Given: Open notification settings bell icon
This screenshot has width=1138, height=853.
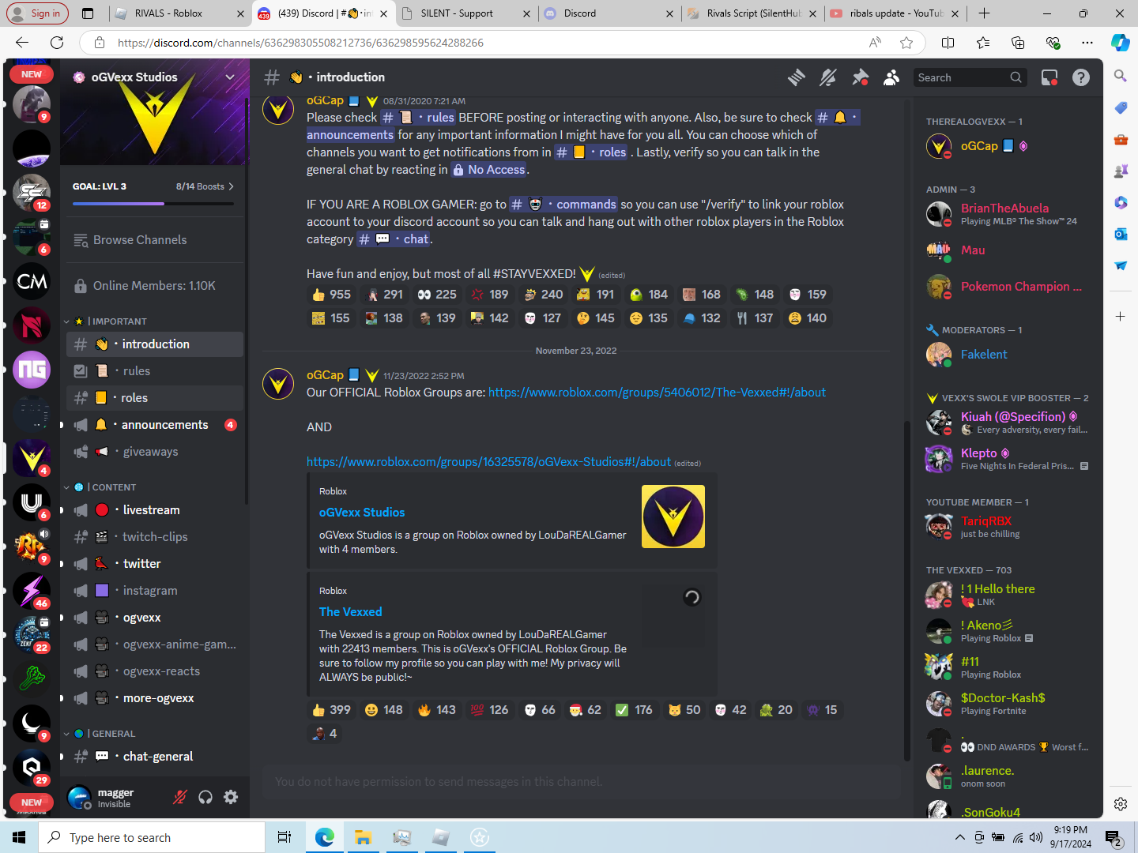Looking at the screenshot, I should [x=828, y=77].
